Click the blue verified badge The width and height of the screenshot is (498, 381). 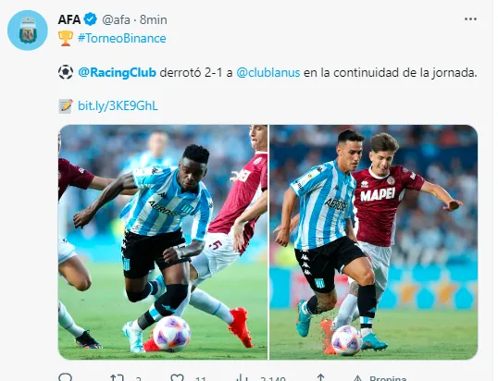coord(91,19)
